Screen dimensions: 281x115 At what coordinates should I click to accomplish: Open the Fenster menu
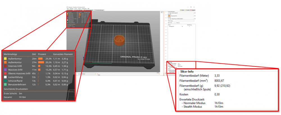coord(76,9)
